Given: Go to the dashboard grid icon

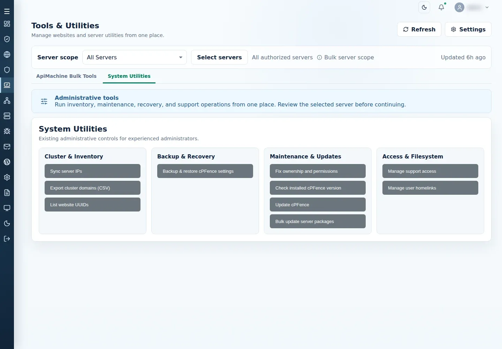Looking at the screenshot, I should (7, 24).
